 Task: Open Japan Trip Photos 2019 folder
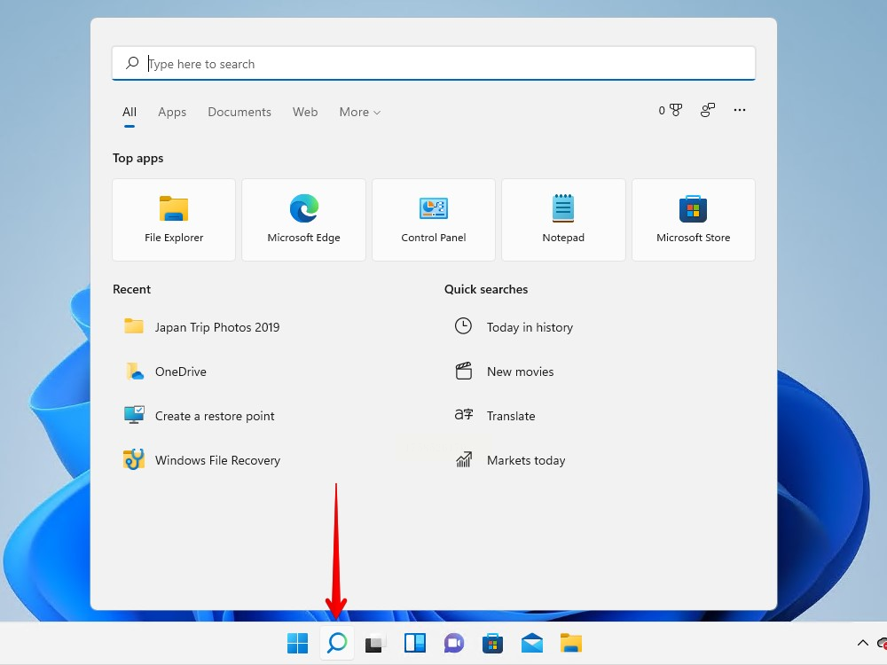216,327
